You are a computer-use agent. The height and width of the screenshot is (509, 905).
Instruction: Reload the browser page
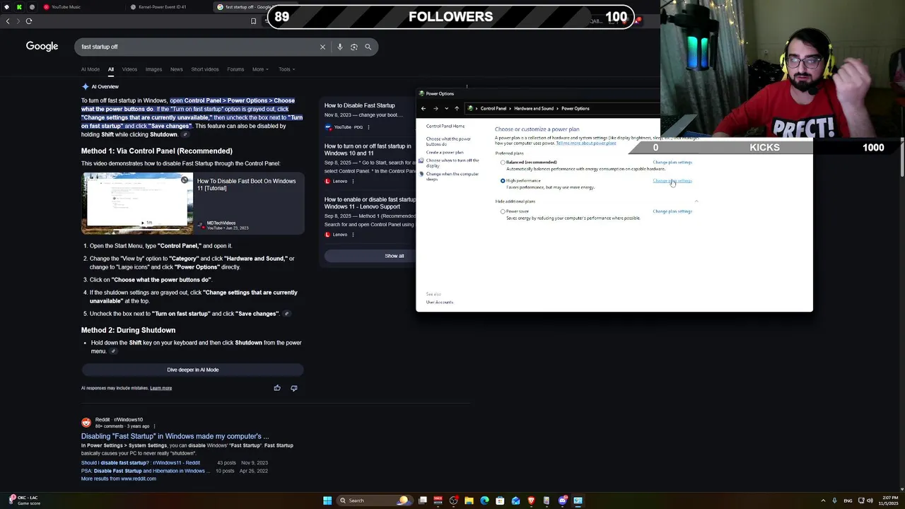point(29,21)
